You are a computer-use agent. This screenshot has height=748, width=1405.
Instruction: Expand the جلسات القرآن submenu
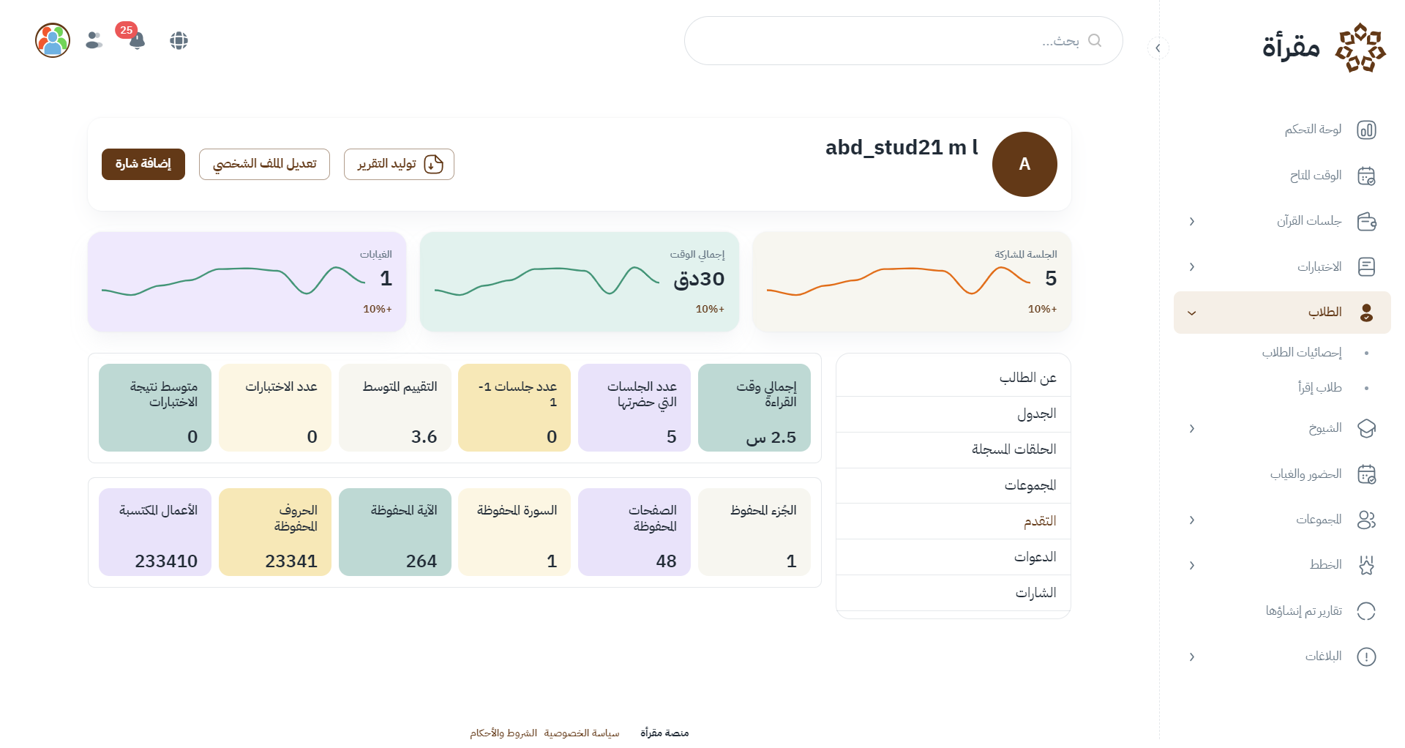pyautogui.click(x=1192, y=222)
